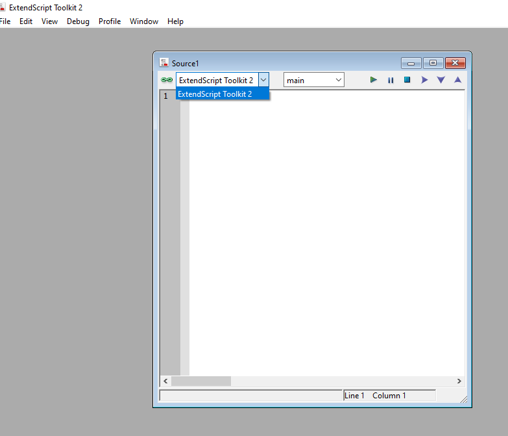Open the Profile menu
Image resolution: width=508 pixels, height=436 pixels.
pyautogui.click(x=110, y=21)
